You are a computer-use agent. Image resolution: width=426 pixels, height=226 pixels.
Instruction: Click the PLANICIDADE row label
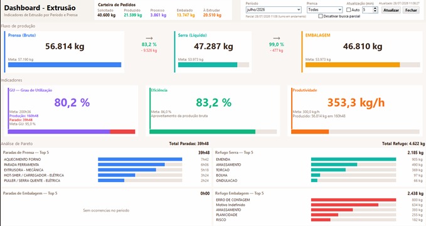point(226,215)
